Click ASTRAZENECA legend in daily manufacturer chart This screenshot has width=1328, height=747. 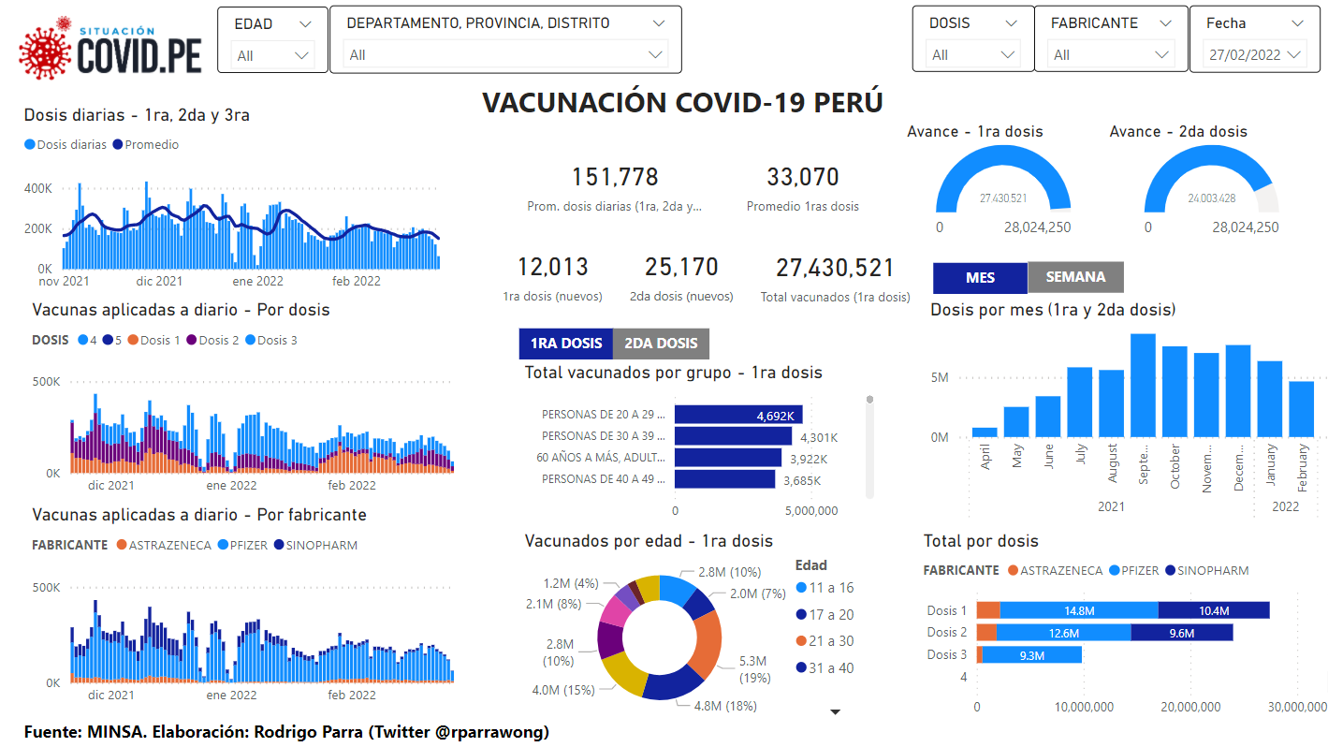point(164,545)
